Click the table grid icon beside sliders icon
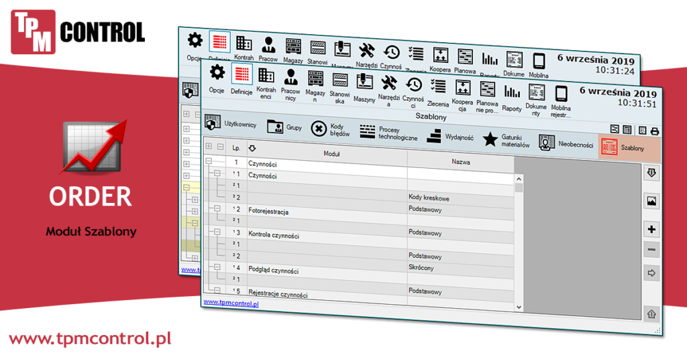The image size is (687, 359). [x=627, y=130]
